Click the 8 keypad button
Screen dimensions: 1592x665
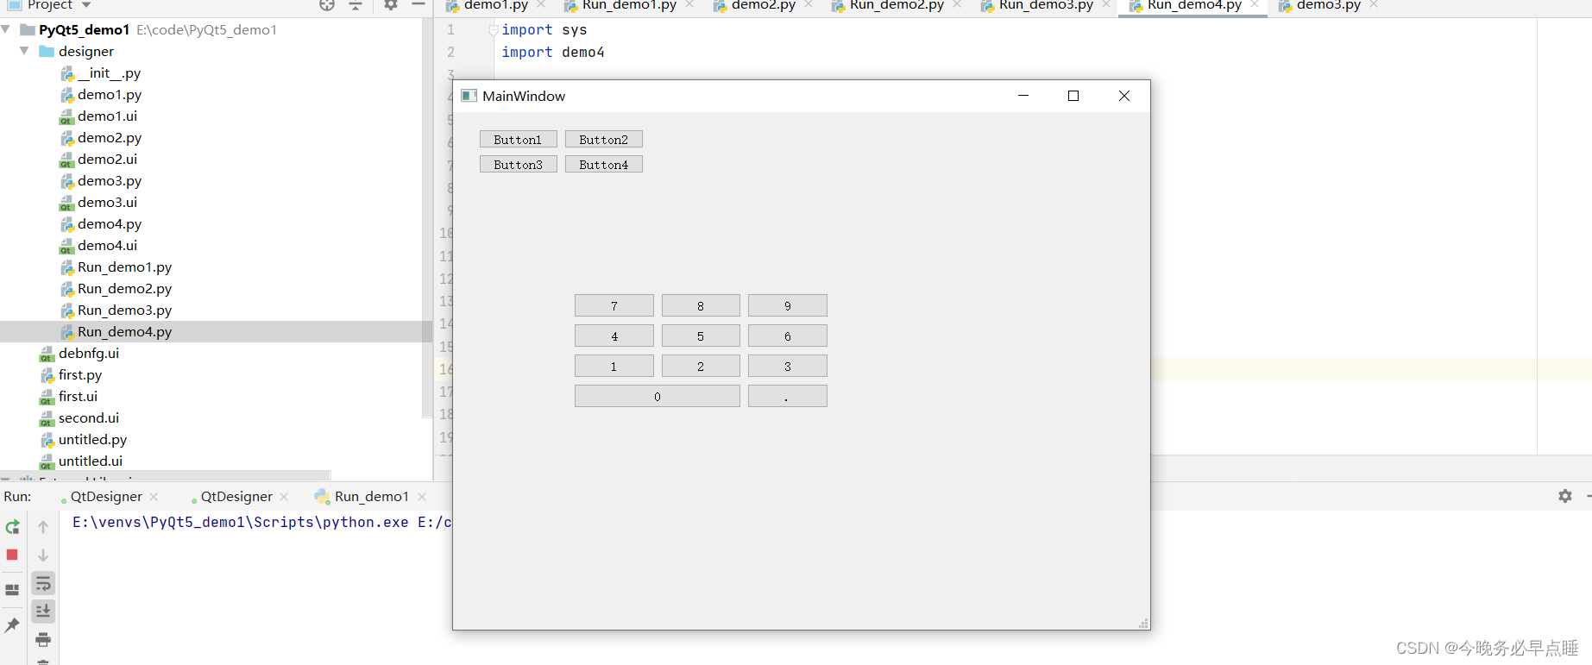701,306
